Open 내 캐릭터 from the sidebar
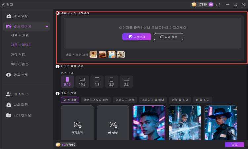The image size is (248, 149). pos(17,94)
